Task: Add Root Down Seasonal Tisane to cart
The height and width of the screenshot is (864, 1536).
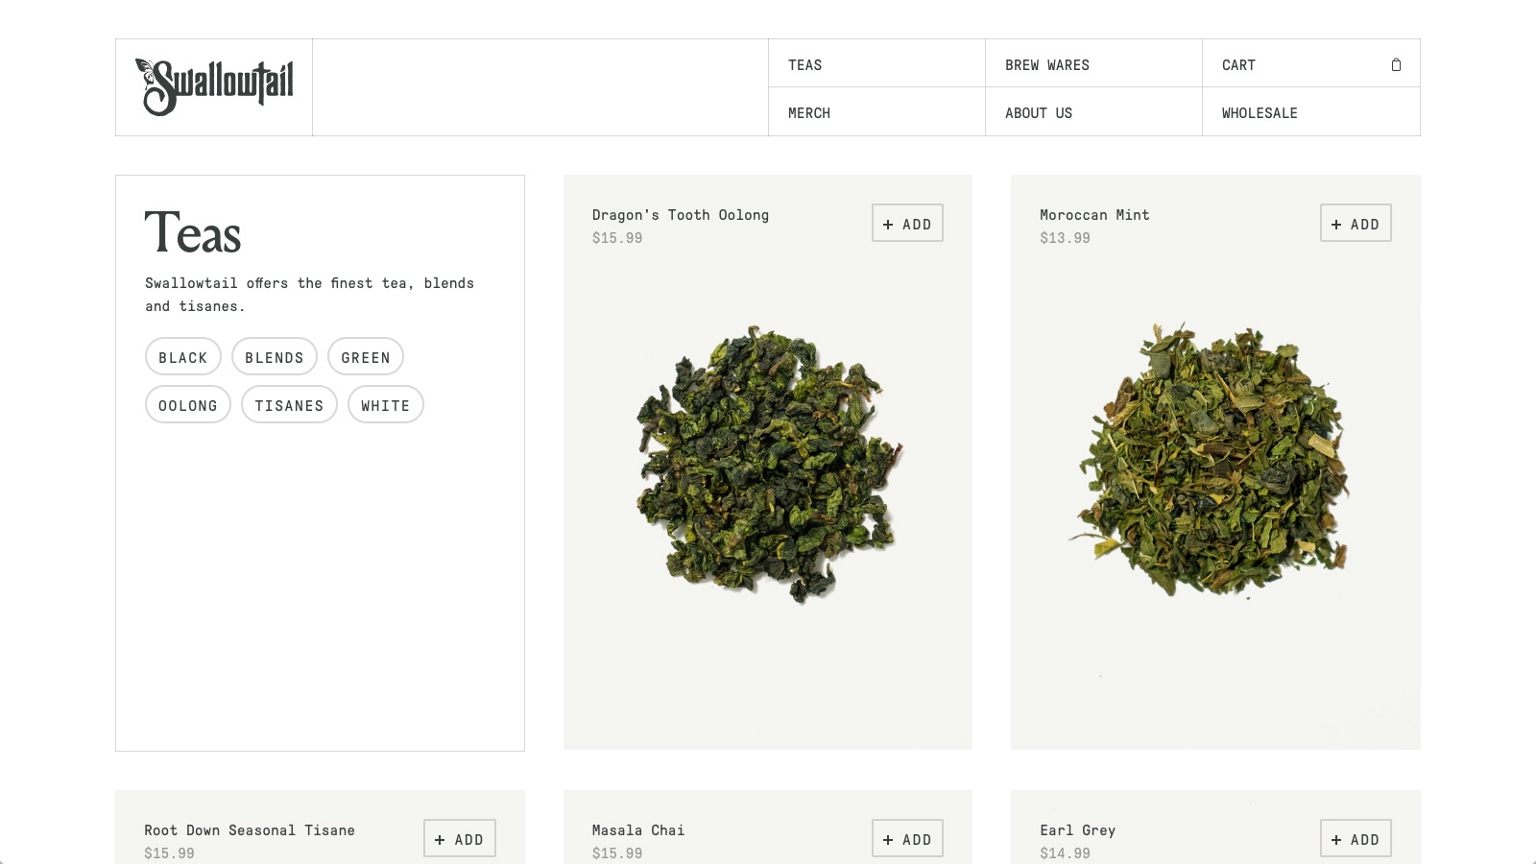Action: click(x=460, y=839)
